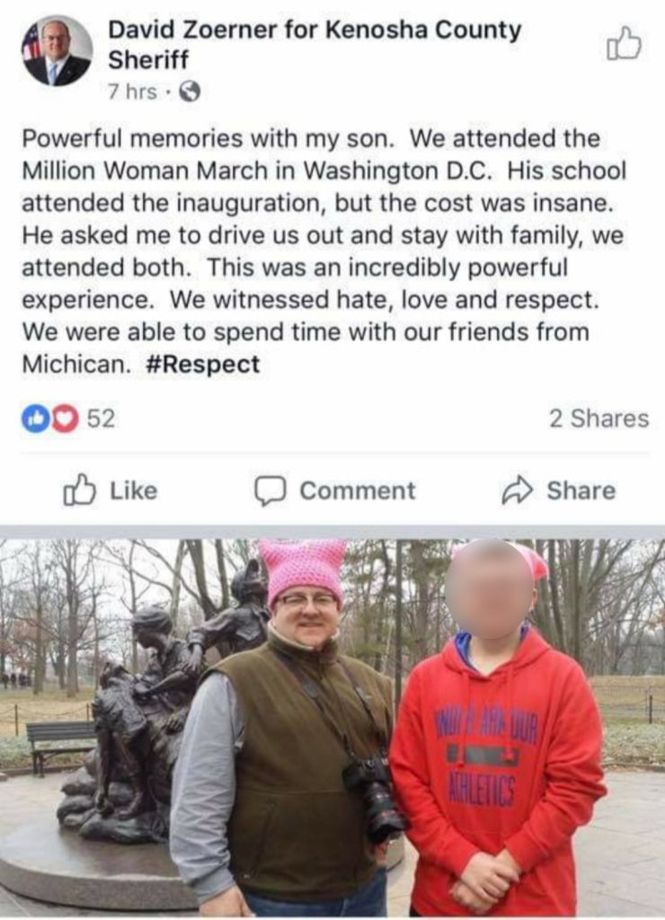665x920 pixels.
Task: Tap the person wearing the red Athletics hoodie
Action: (496, 728)
